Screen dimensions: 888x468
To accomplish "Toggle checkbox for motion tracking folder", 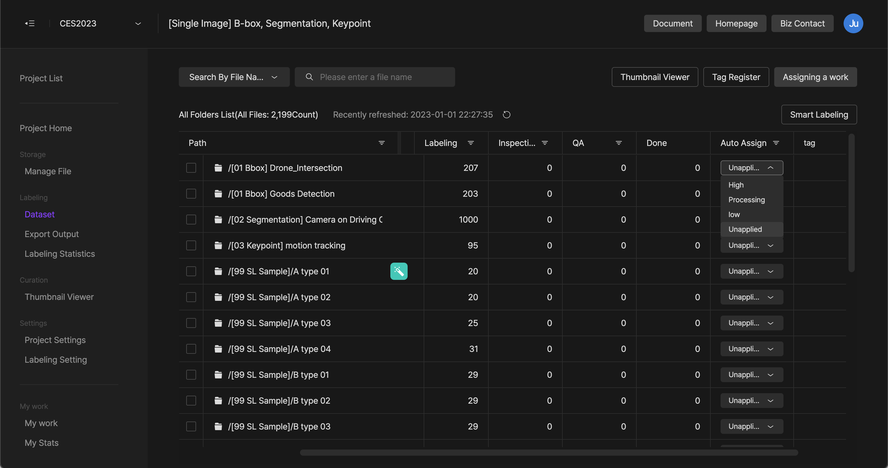I will 191,245.
